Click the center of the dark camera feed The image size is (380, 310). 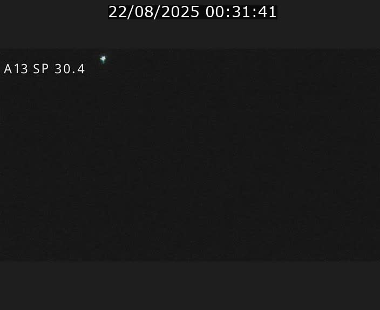[190, 155]
